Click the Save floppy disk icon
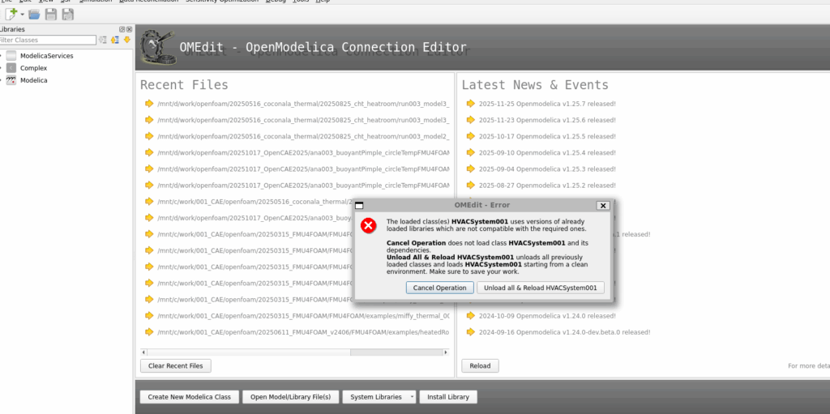 pyautogui.click(x=51, y=15)
